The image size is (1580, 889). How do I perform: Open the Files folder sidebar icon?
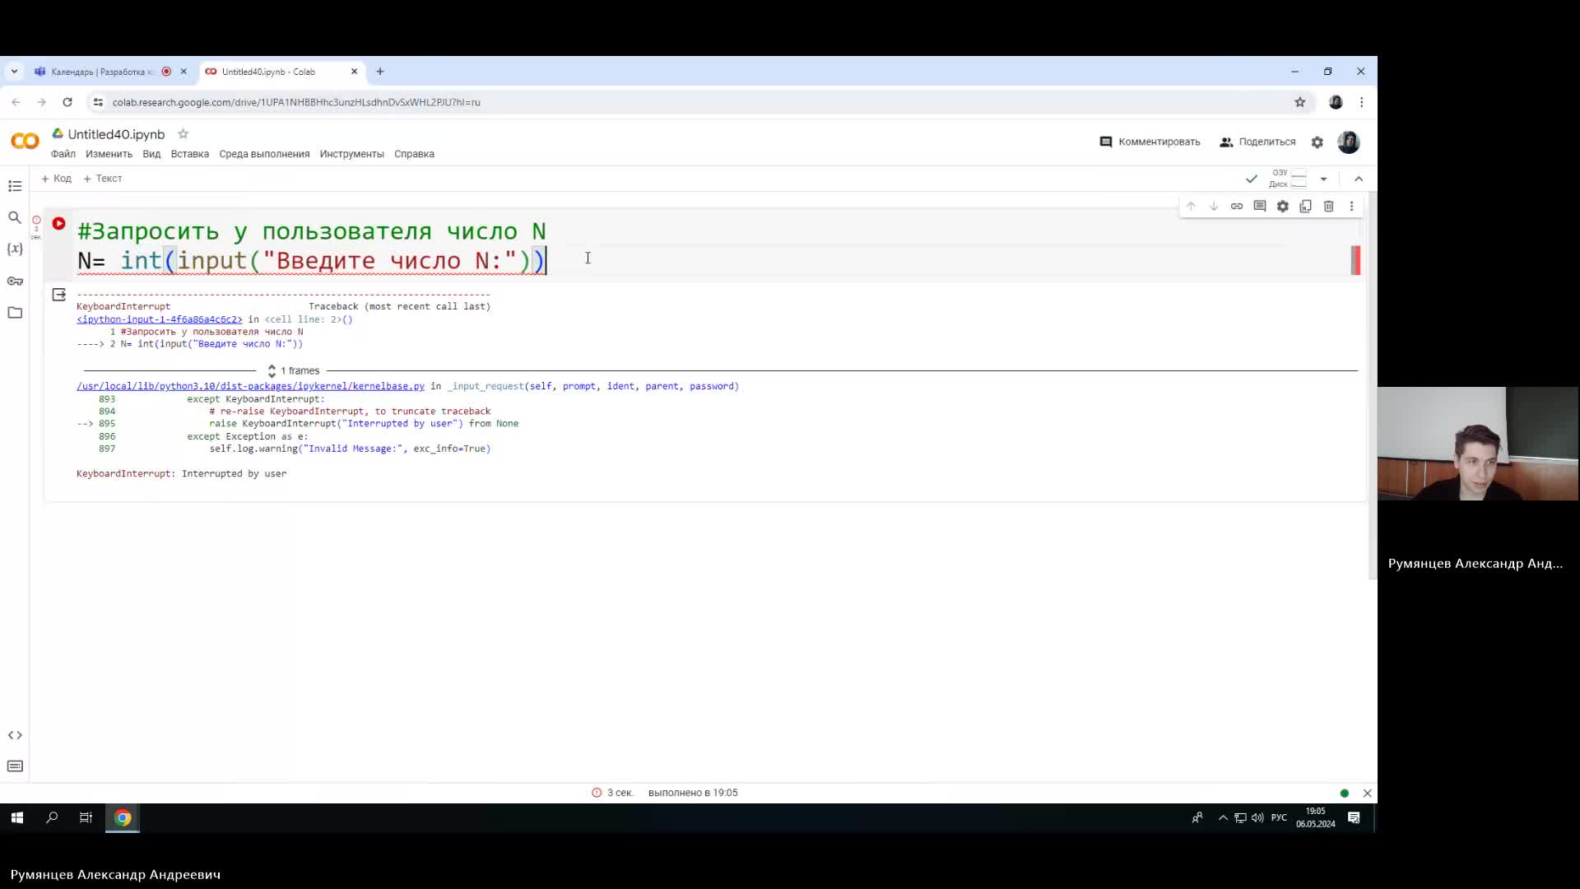click(15, 312)
